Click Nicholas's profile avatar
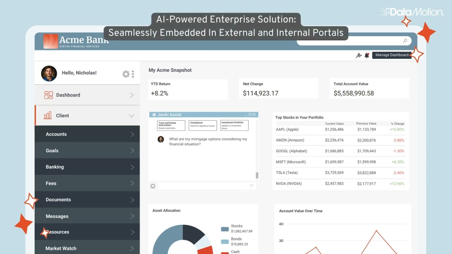 (49, 73)
